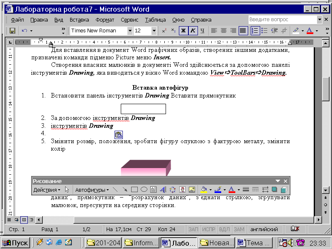This screenshot has width=332, height=249.
Task: Open line color dropdown in drawing toolbar
Action: 225,190
